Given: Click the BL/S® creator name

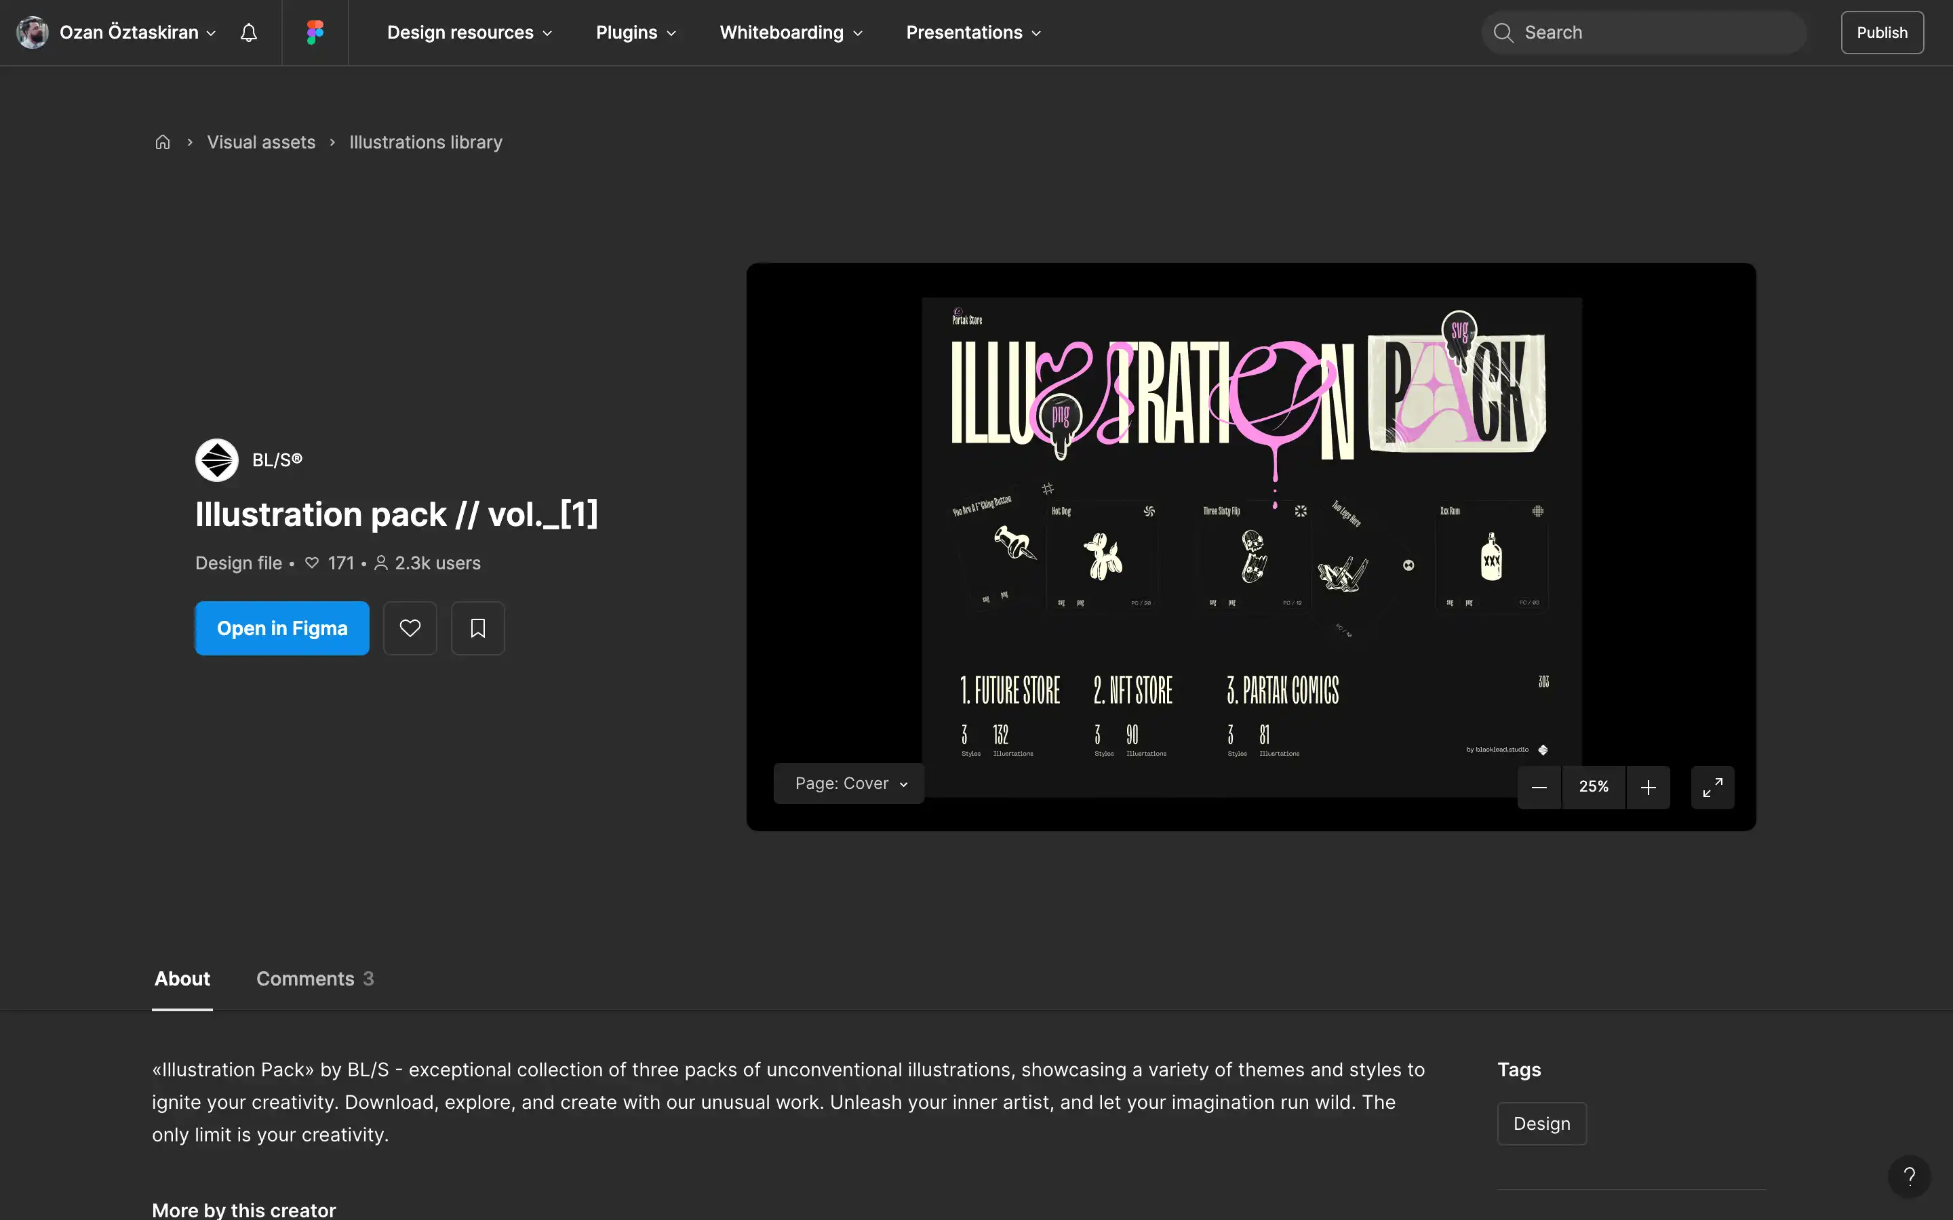Looking at the screenshot, I should coord(277,460).
